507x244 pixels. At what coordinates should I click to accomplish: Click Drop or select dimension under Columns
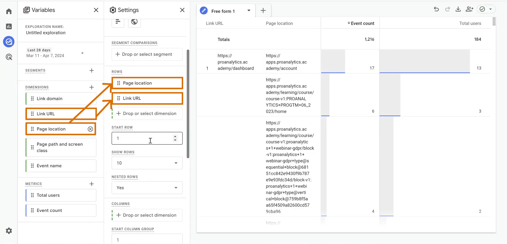click(x=147, y=215)
